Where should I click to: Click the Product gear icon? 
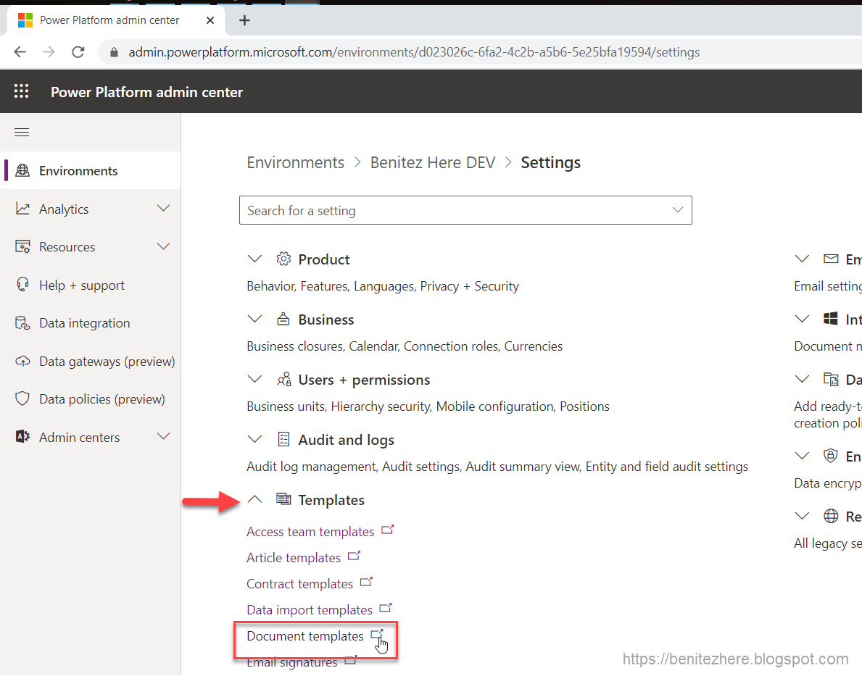(x=283, y=259)
